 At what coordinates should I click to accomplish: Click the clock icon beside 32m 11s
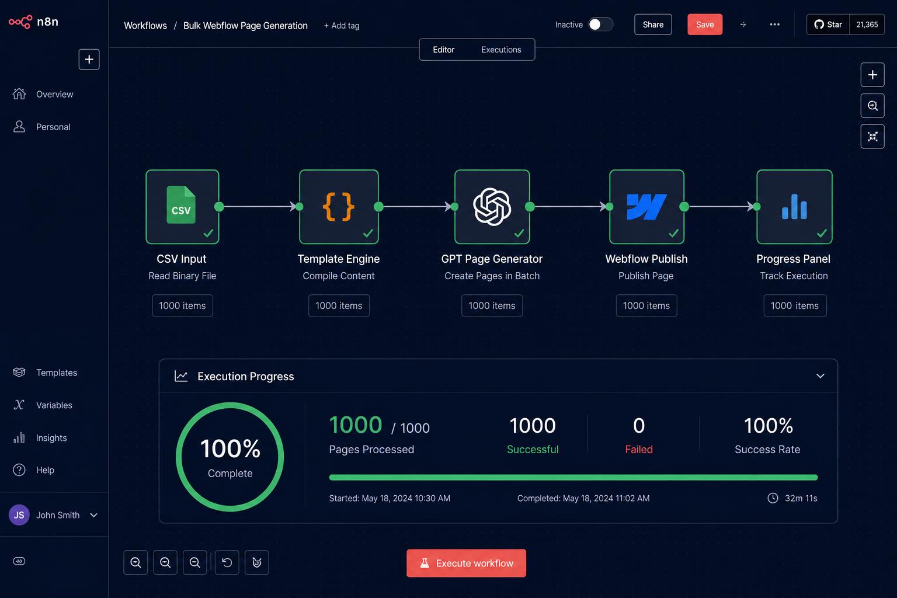click(x=773, y=498)
